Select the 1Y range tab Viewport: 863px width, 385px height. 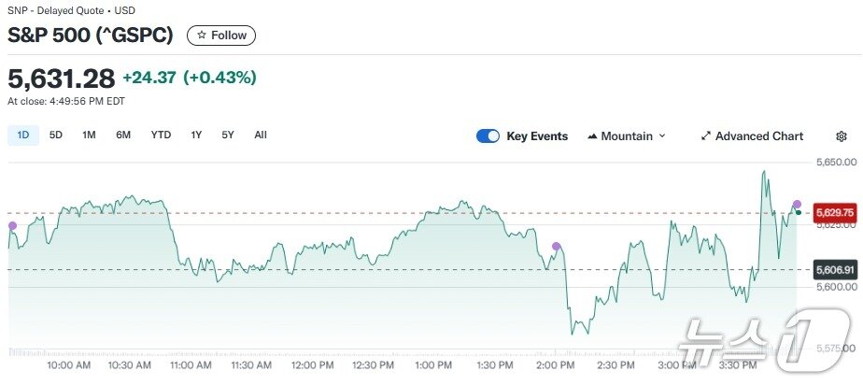click(196, 135)
